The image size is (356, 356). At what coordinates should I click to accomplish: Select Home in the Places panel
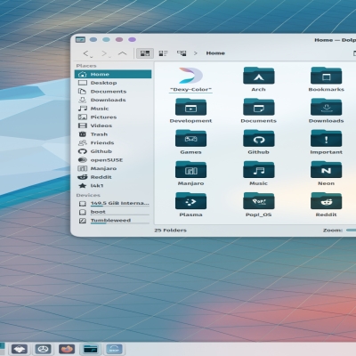113,74
